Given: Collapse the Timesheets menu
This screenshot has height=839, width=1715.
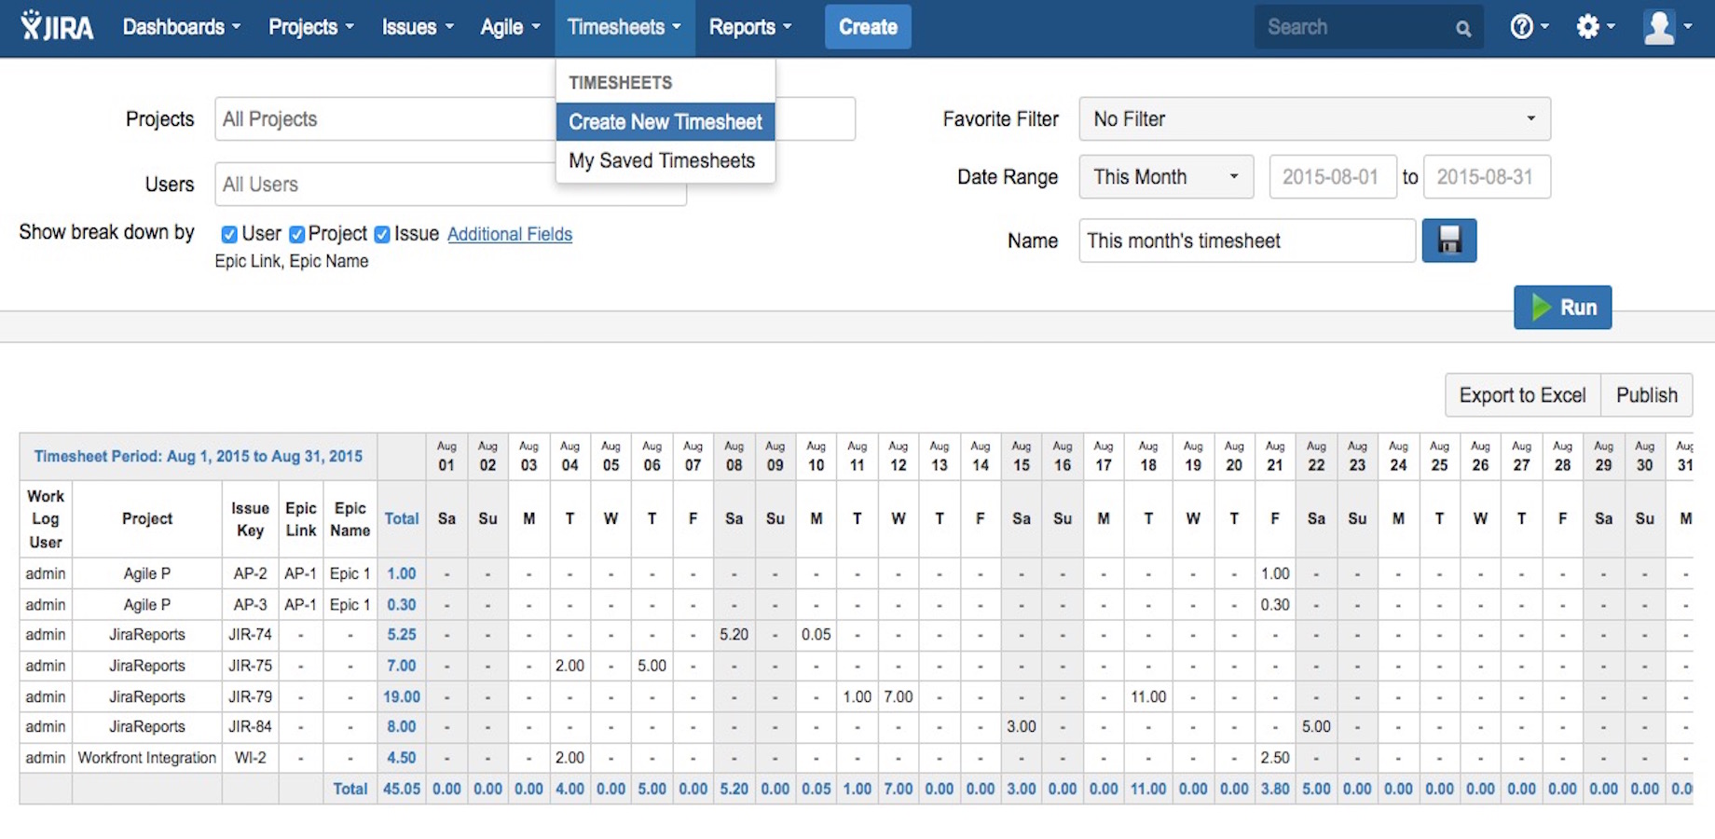Looking at the screenshot, I should tap(624, 27).
